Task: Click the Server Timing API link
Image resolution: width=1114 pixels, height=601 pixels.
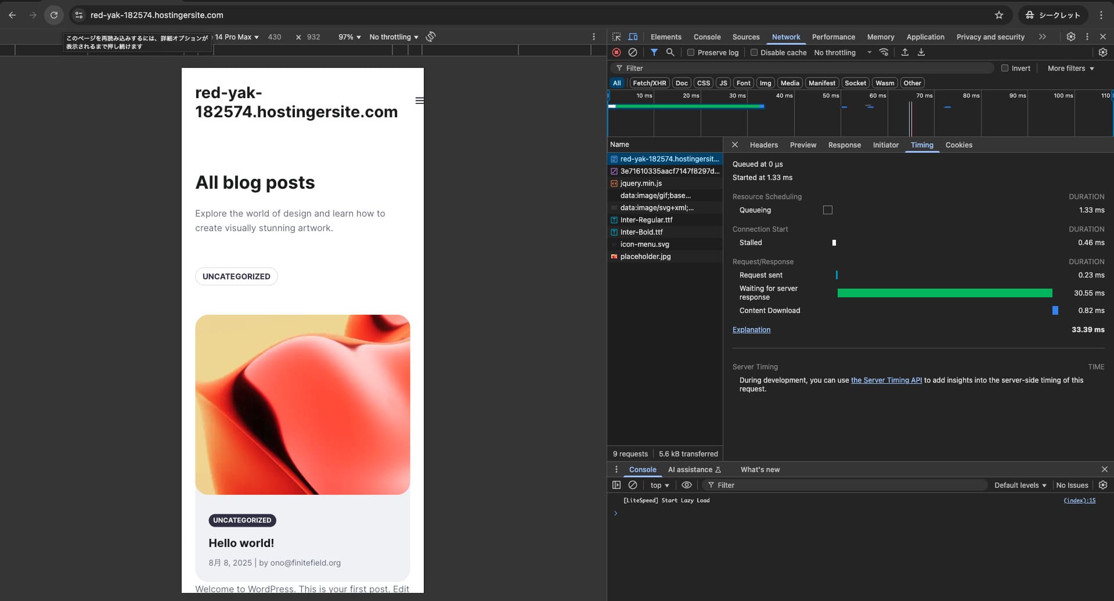Action: coord(886,380)
